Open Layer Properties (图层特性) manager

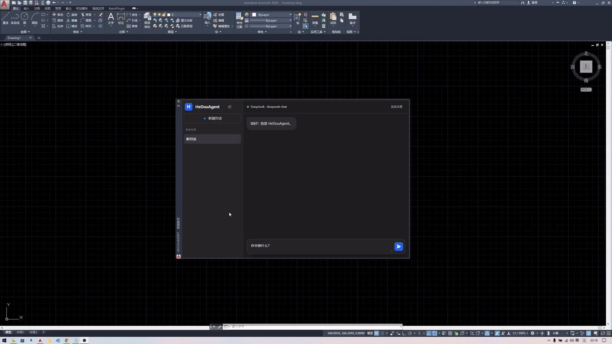(147, 20)
